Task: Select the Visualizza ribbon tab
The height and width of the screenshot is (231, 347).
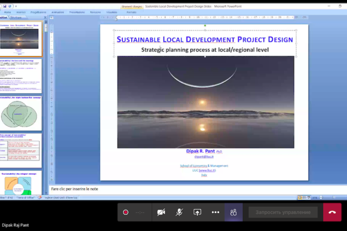Action: pos(112,12)
